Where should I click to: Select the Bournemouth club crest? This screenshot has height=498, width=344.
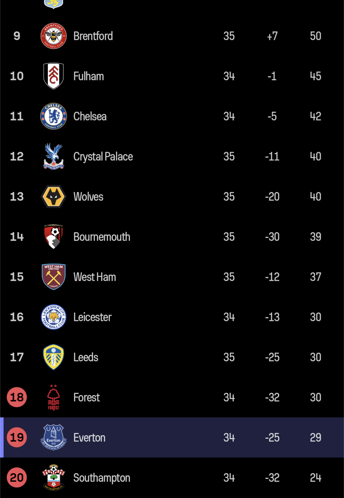coord(54,237)
